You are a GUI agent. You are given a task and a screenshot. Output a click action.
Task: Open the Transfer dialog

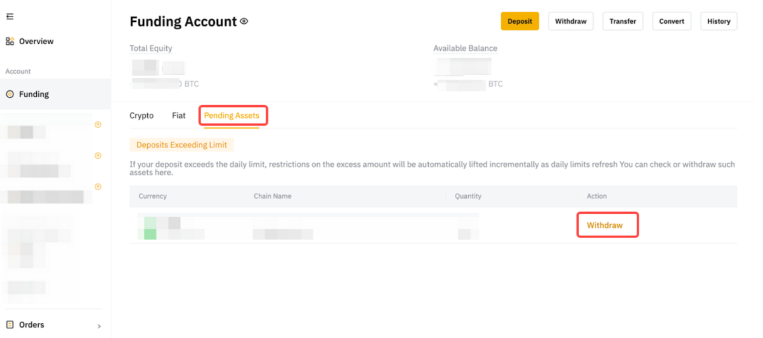[622, 21]
